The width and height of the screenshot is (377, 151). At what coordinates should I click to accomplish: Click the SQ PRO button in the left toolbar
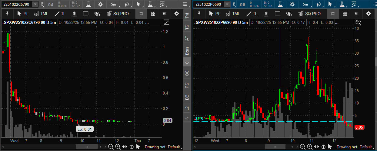118,14
